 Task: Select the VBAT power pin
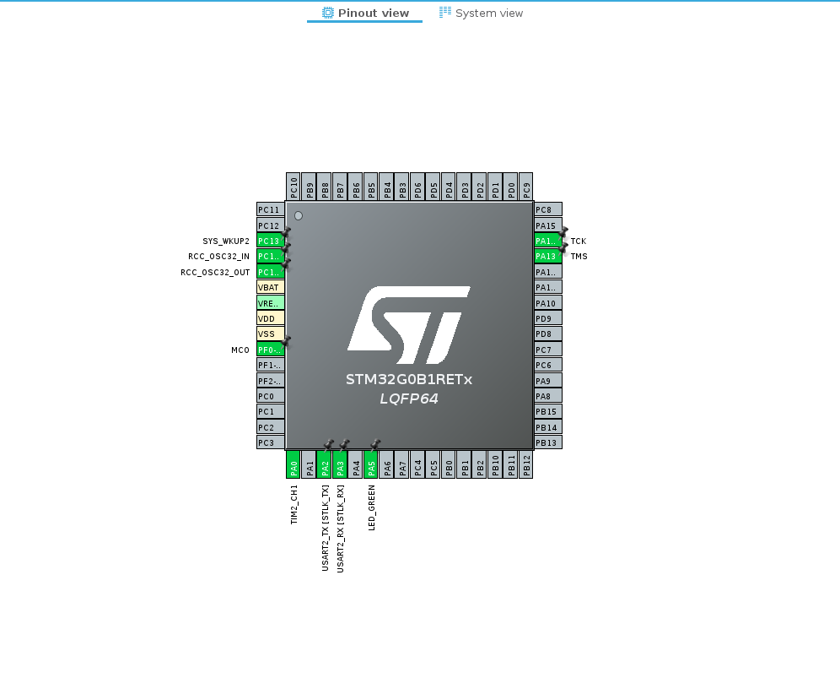271,287
